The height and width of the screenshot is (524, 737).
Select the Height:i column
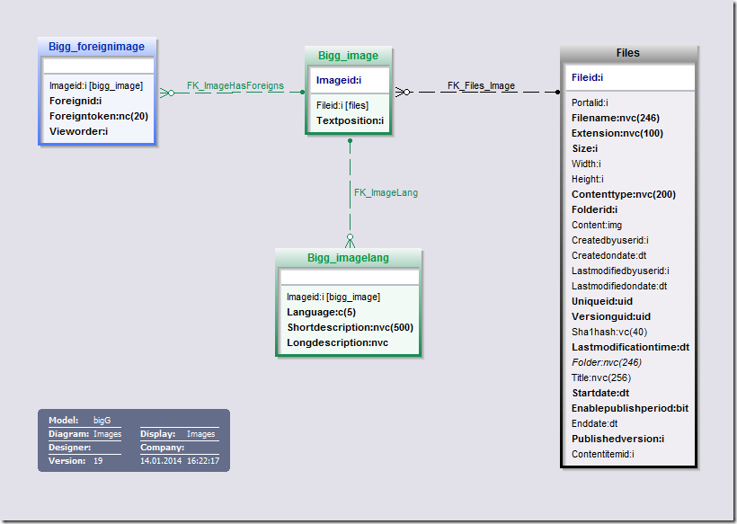click(x=588, y=179)
